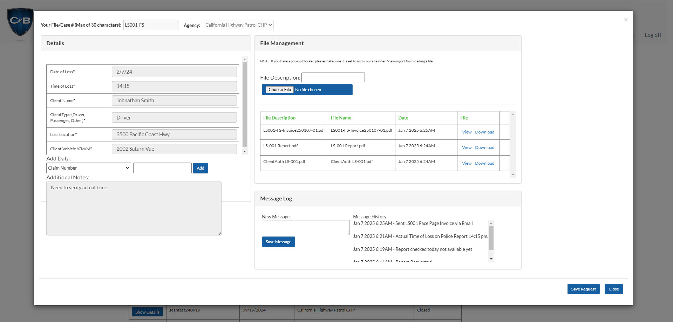View ClientAuth LS-001.pdf

click(x=467, y=163)
